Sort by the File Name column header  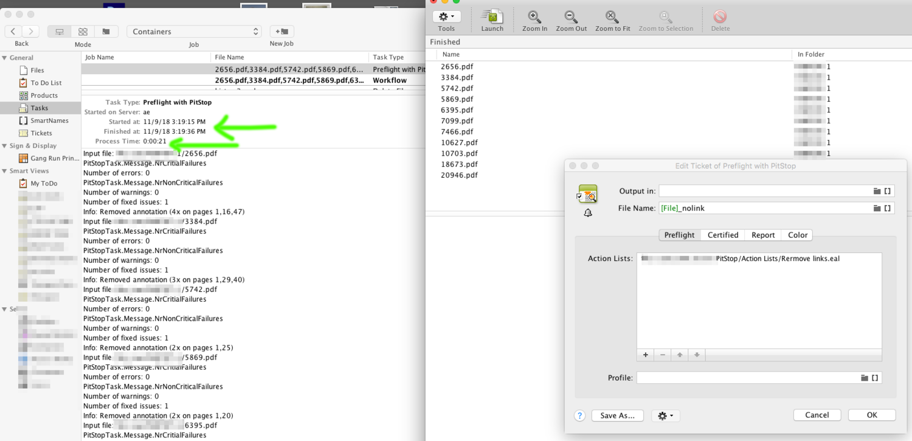(290, 57)
